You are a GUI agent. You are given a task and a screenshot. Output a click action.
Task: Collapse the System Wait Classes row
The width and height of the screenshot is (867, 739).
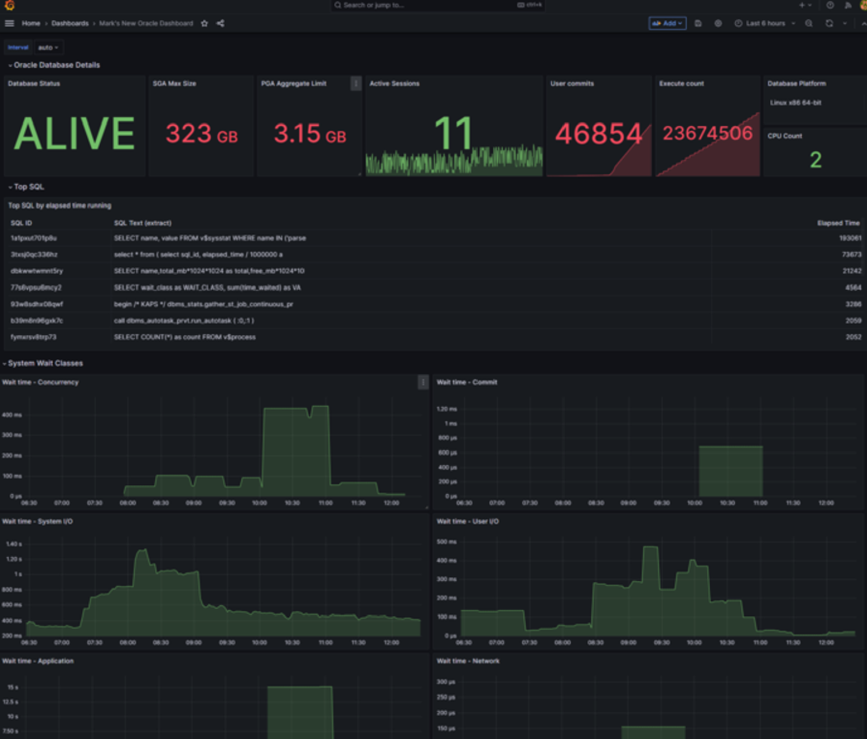tap(42, 363)
